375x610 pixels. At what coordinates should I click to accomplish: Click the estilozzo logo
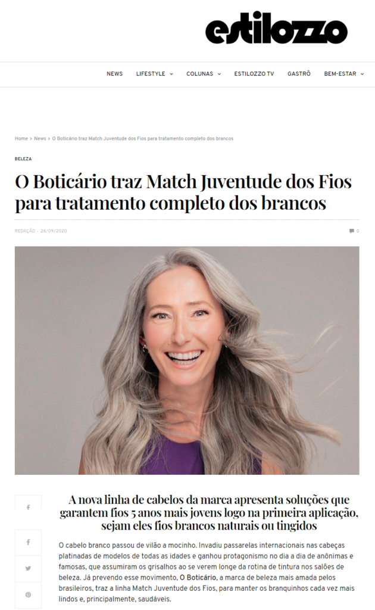pos(276,27)
